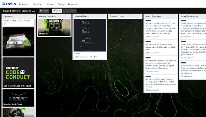Open the Stay Connected: Follow + Tune In card
Screen dimensions: 206x117
pyautogui.click(x=18, y=23)
